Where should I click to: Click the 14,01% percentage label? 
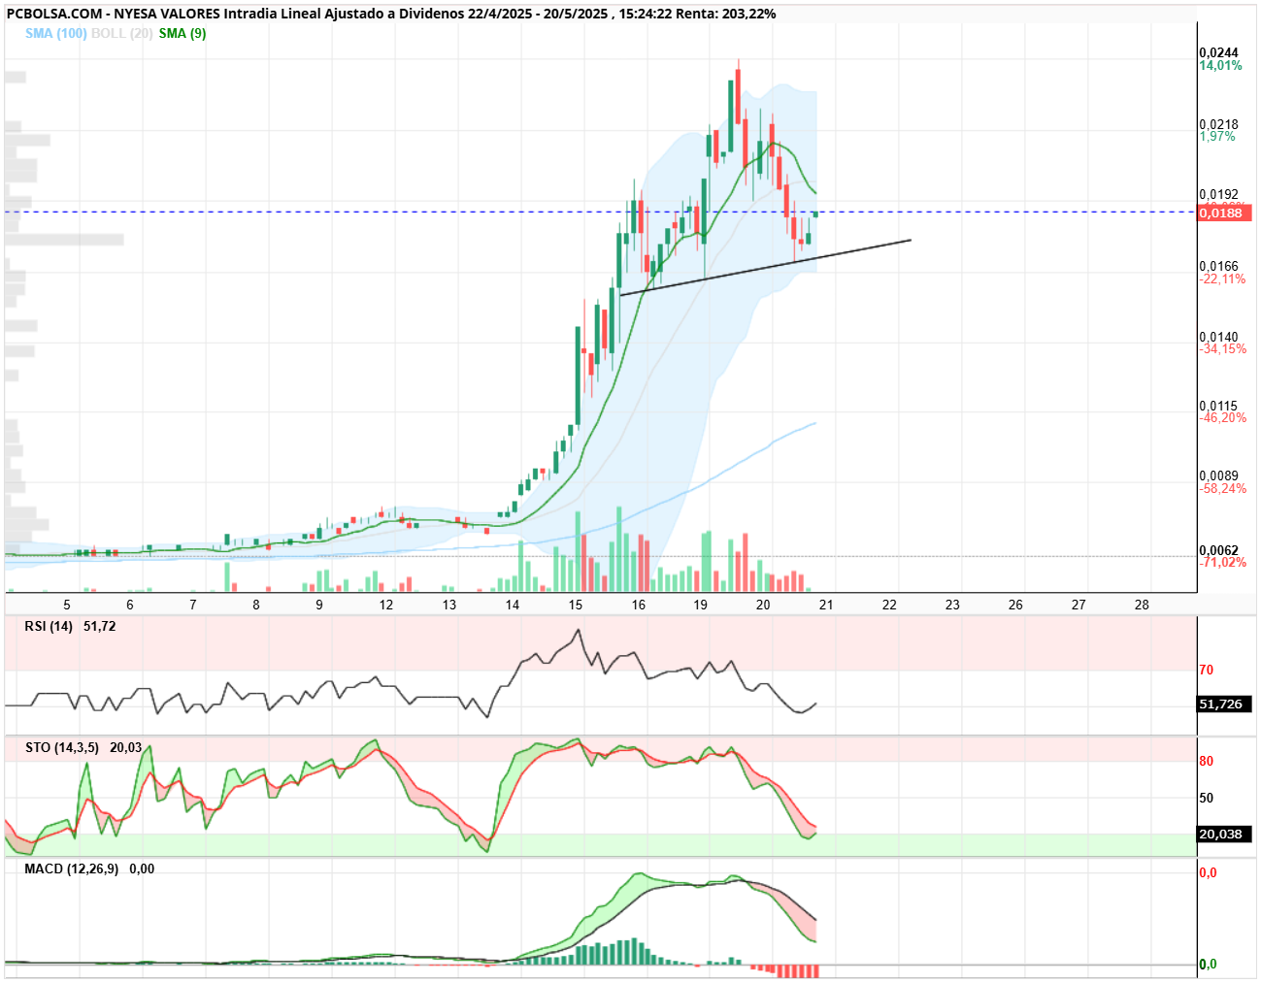pyautogui.click(x=1220, y=66)
